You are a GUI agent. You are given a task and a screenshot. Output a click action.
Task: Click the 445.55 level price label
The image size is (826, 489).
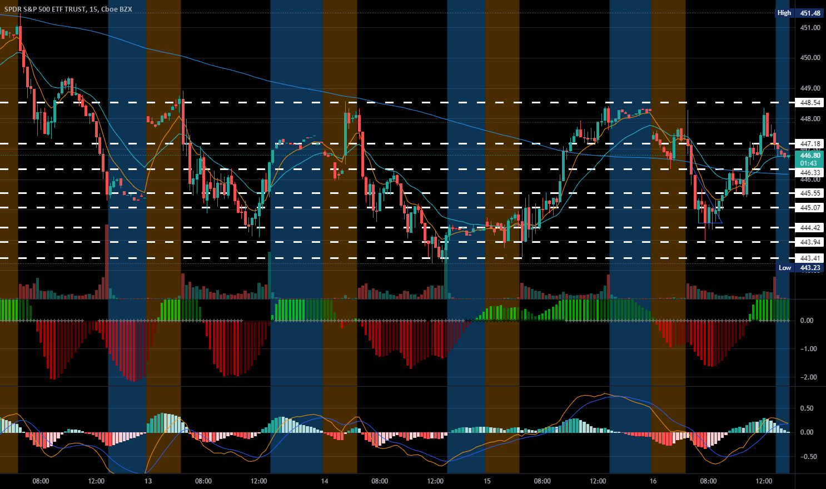[810, 193]
